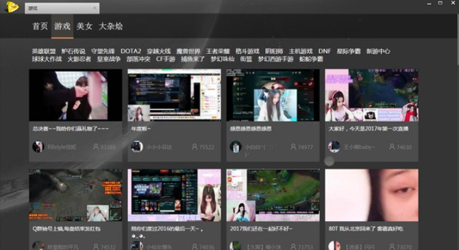Switch to the 美女 tab
This screenshot has width=459, height=250.
(84, 26)
